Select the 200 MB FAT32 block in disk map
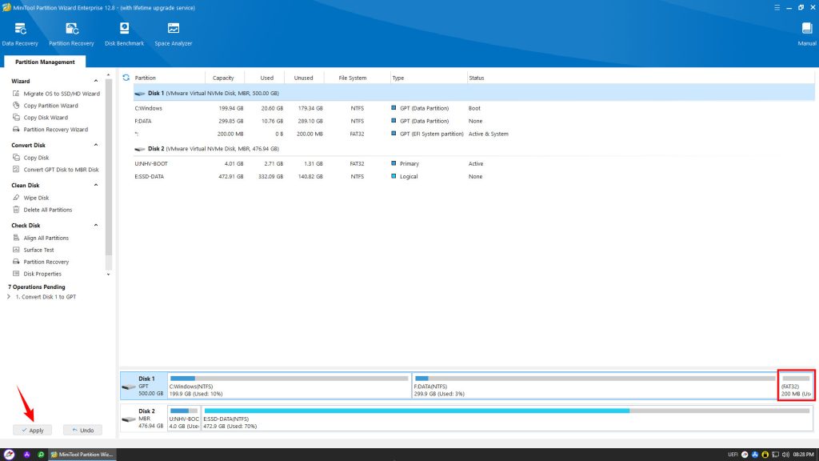 click(796, 386)
